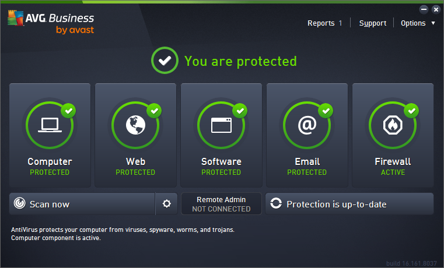The height and width of the screenshot is (268, 444).
Task: Minimize the AVG window
Action: (424, 9)
